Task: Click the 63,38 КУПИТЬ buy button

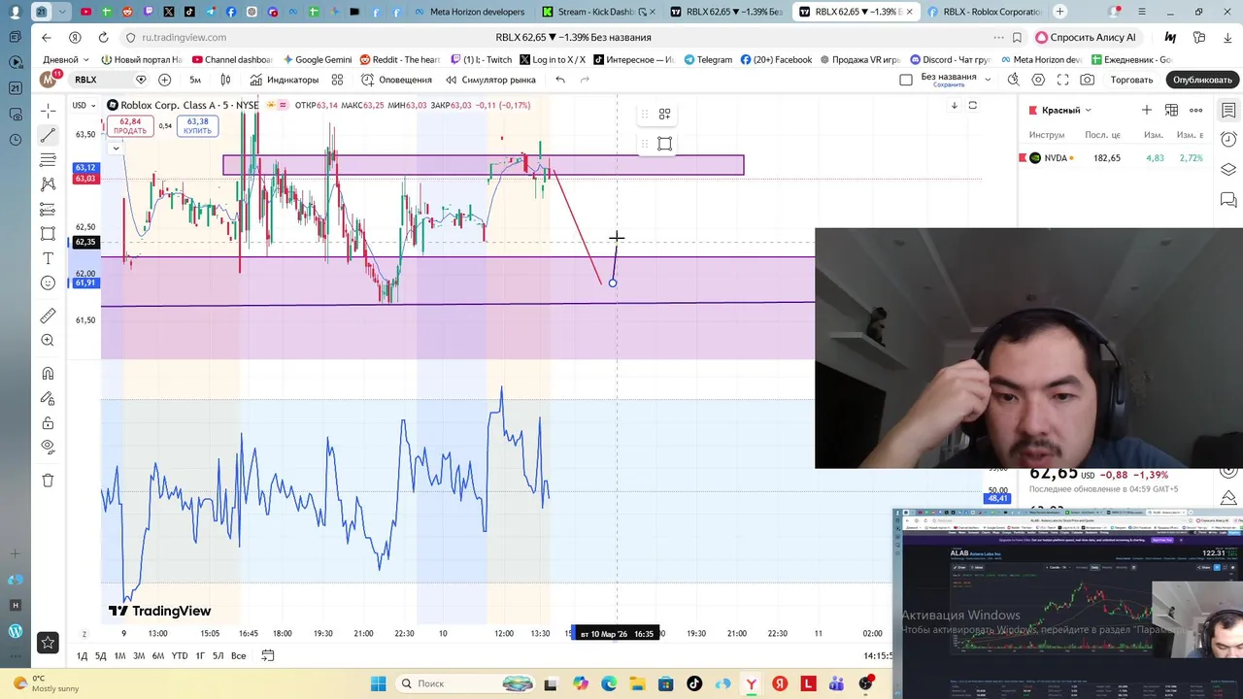Action: click(197, 125)
